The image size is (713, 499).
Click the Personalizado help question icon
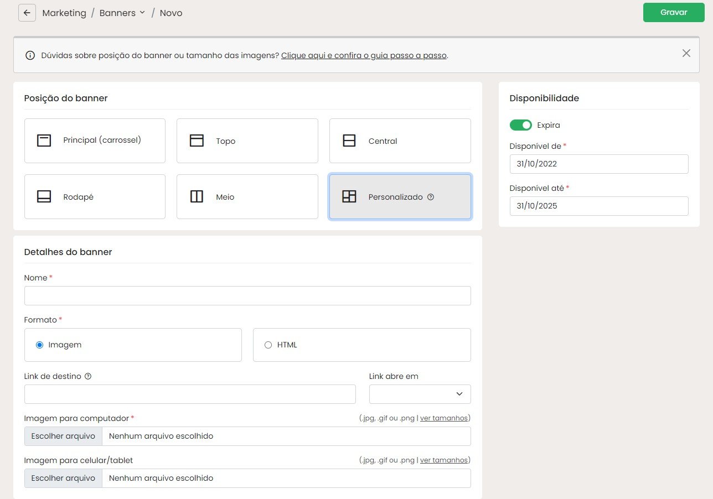click(x=431, y=197)
